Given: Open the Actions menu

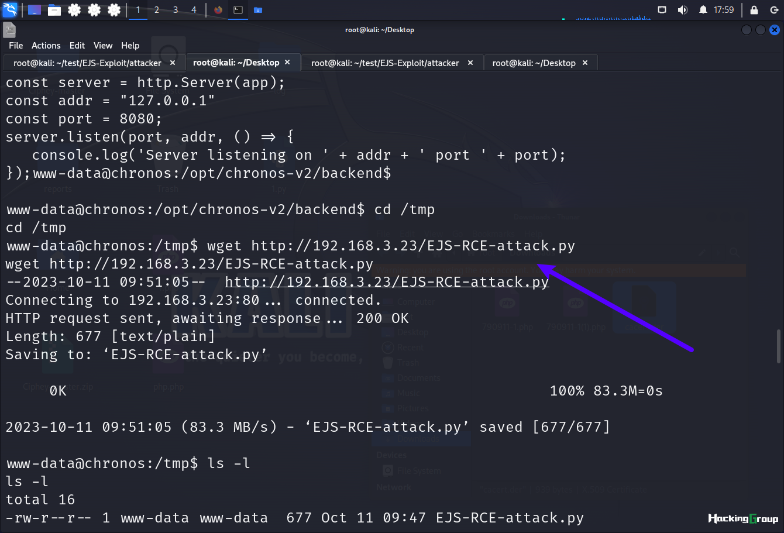Looking at the screenshot, I should [x=46, y=46].
